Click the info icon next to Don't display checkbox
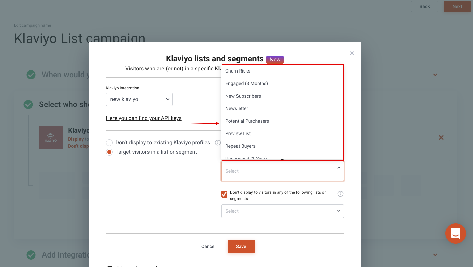The image size is (473, 267). click(x=340, y=194)
